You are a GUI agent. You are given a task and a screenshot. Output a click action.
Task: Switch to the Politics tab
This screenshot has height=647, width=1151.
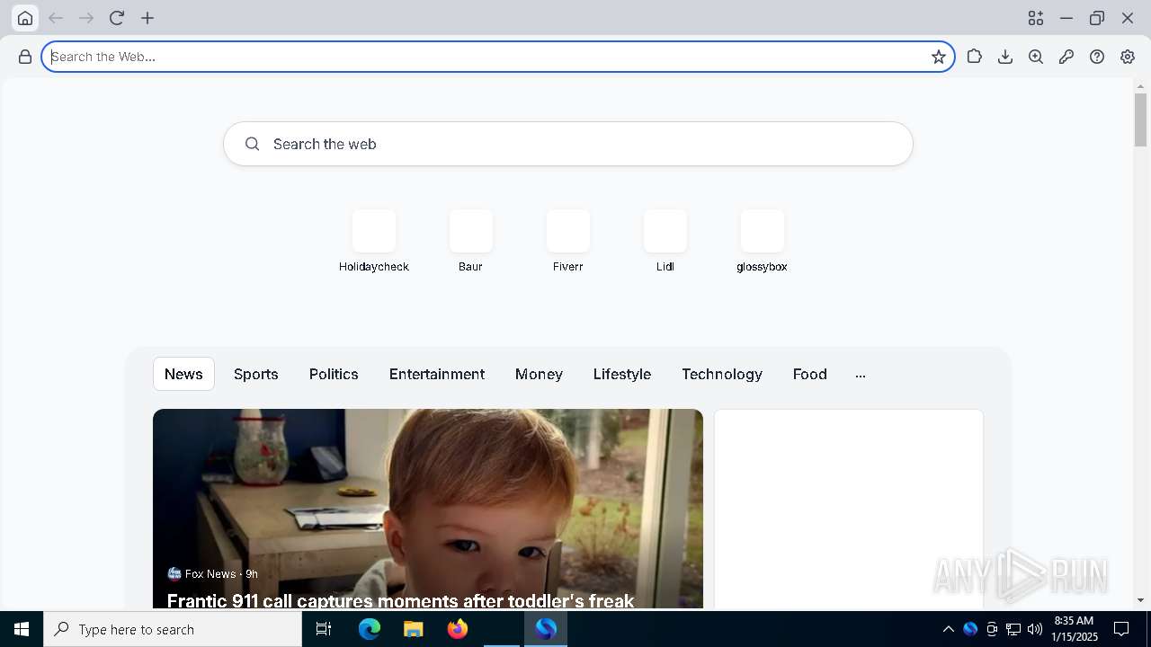click(x=334, y=374)
